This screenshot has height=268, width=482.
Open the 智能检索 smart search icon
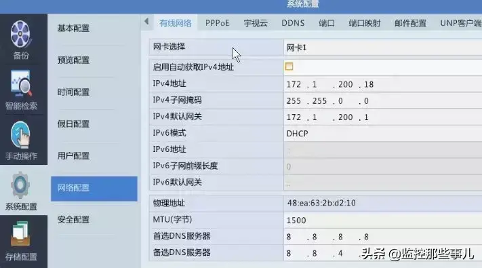[x=20, y=83]
